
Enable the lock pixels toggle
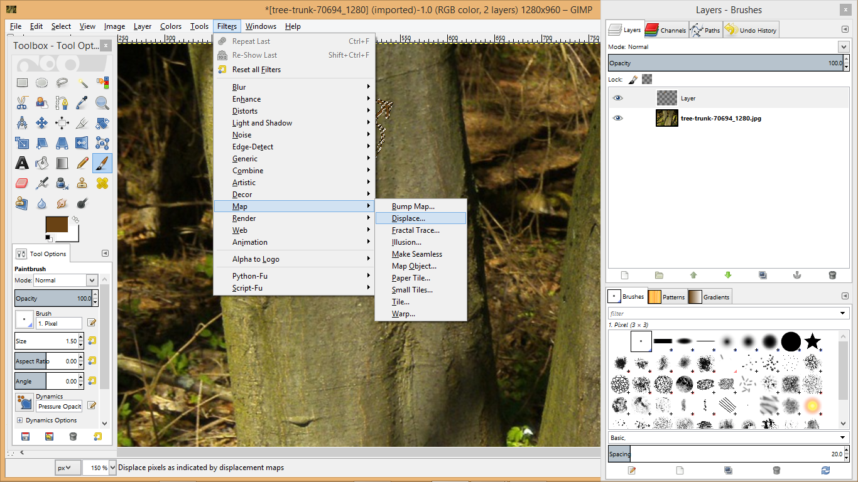[634, 78]
